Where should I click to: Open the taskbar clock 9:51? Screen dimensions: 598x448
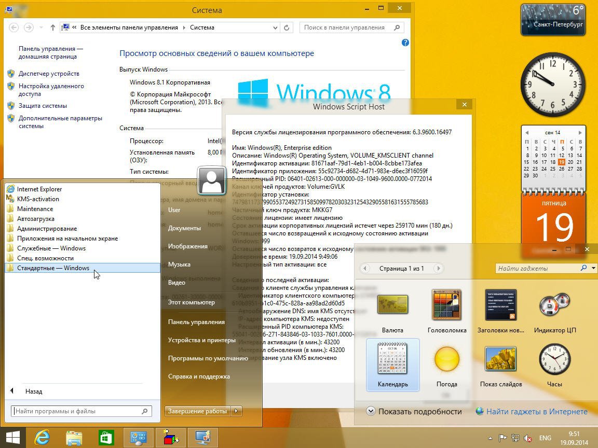(574, 438)
